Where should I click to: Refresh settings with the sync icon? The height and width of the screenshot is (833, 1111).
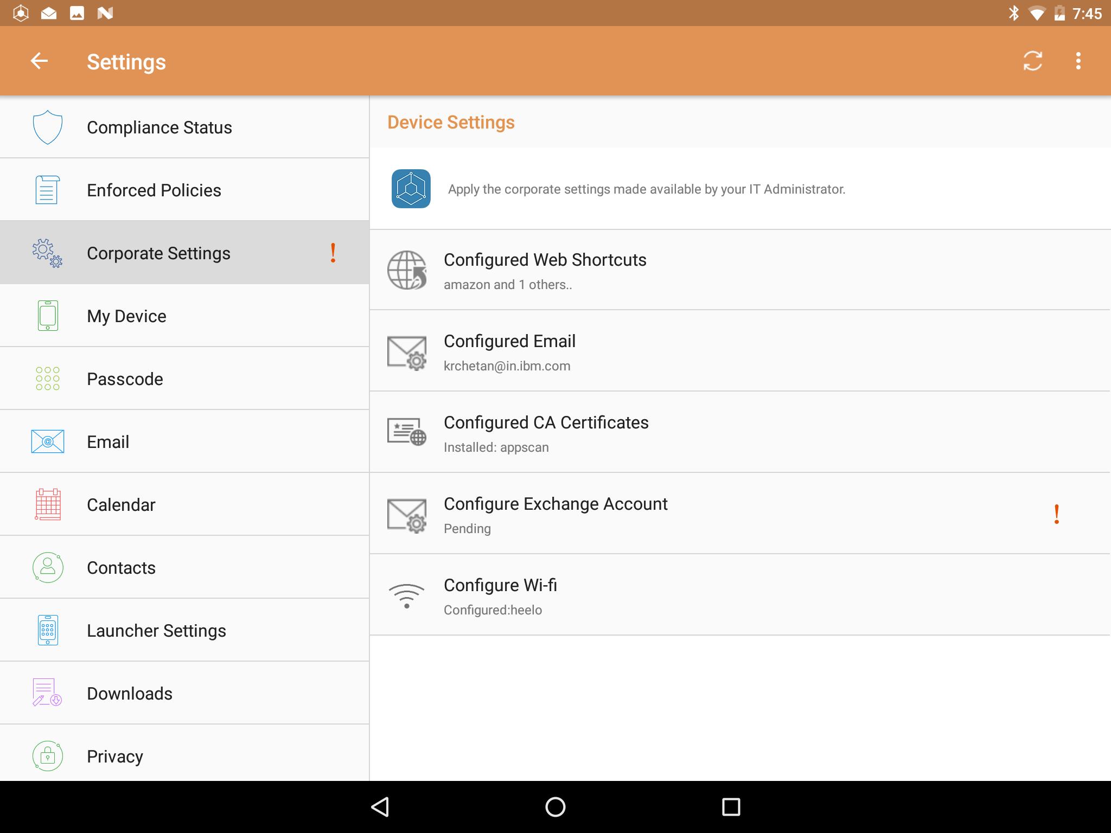[x=1033, y=61]
